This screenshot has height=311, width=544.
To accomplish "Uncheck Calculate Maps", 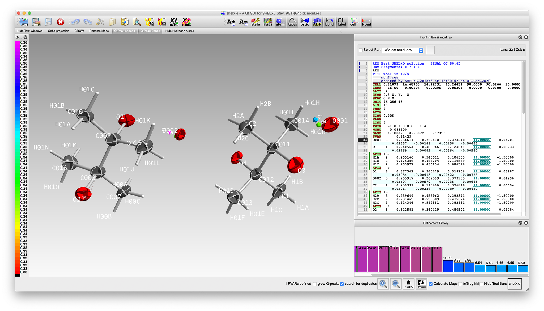I will [x=431, y=284].
